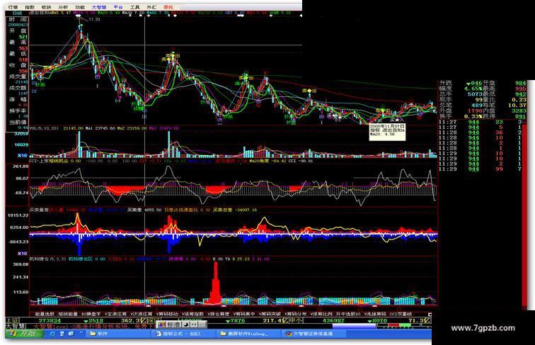The image size is (535, 345).
Task: Select the V洗掉筹码 indicator tab
Action: point(374,314)
